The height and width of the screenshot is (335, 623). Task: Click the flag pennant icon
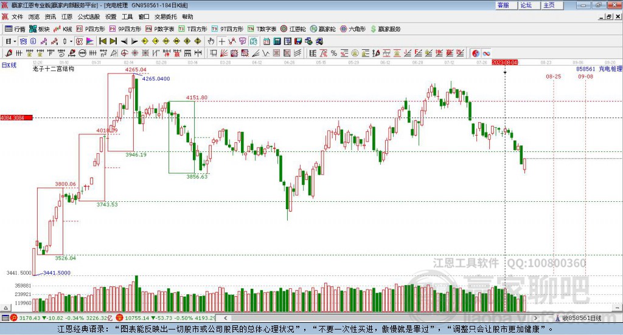pyautogui.click(x=90, y=41)
